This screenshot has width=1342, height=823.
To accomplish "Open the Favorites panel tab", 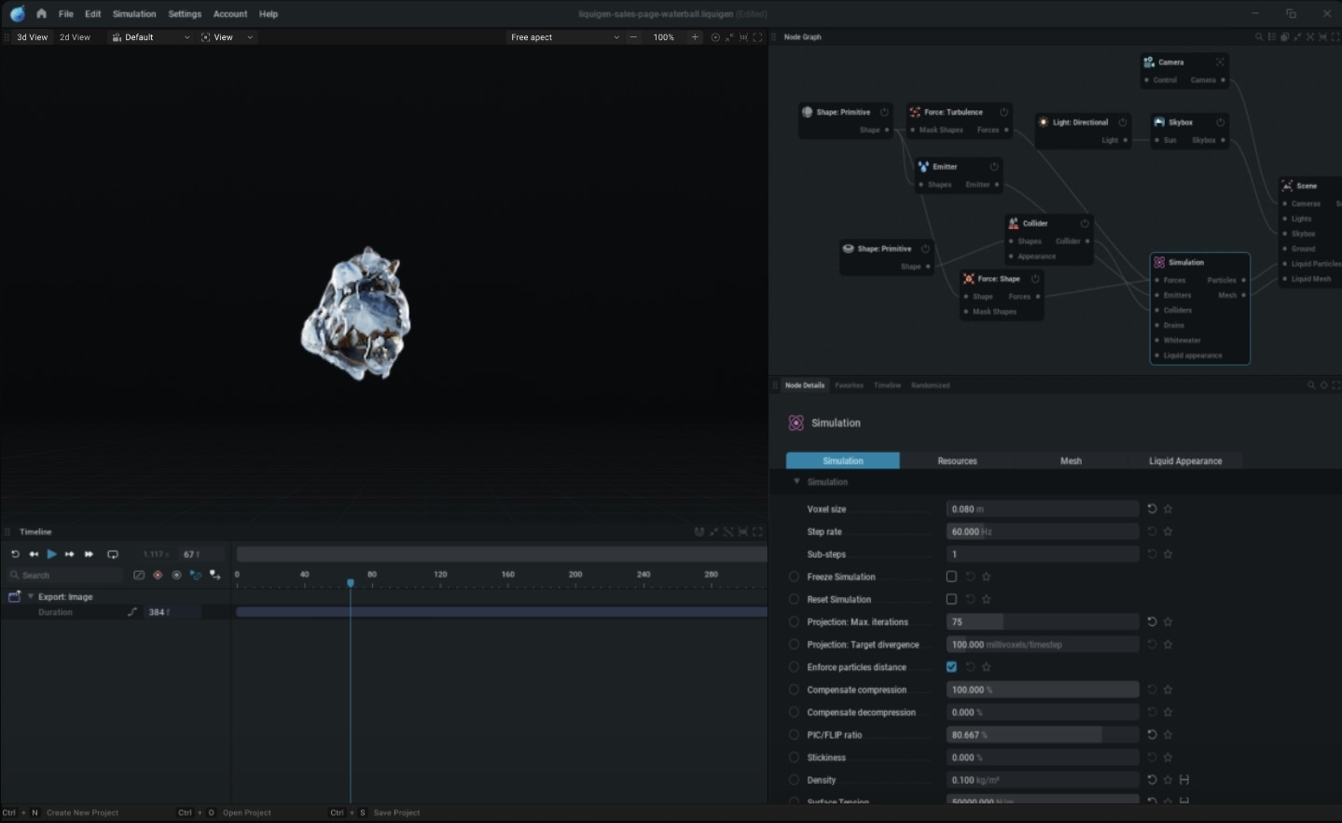I will pyautogui.click(x=849, y=385).
